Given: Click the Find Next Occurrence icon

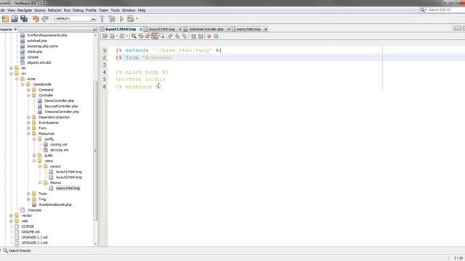Looking at the screenshot, I should coord(147,36).
